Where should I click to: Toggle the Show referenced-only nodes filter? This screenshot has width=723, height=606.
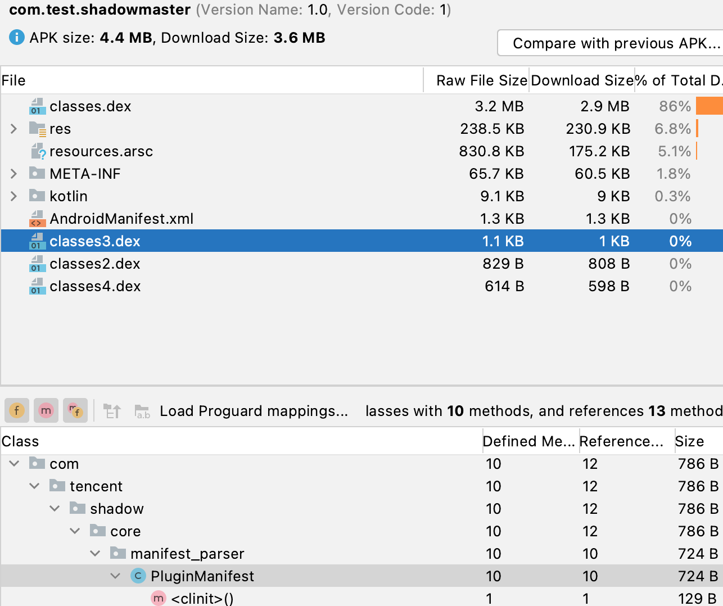(x=76, y=410)
